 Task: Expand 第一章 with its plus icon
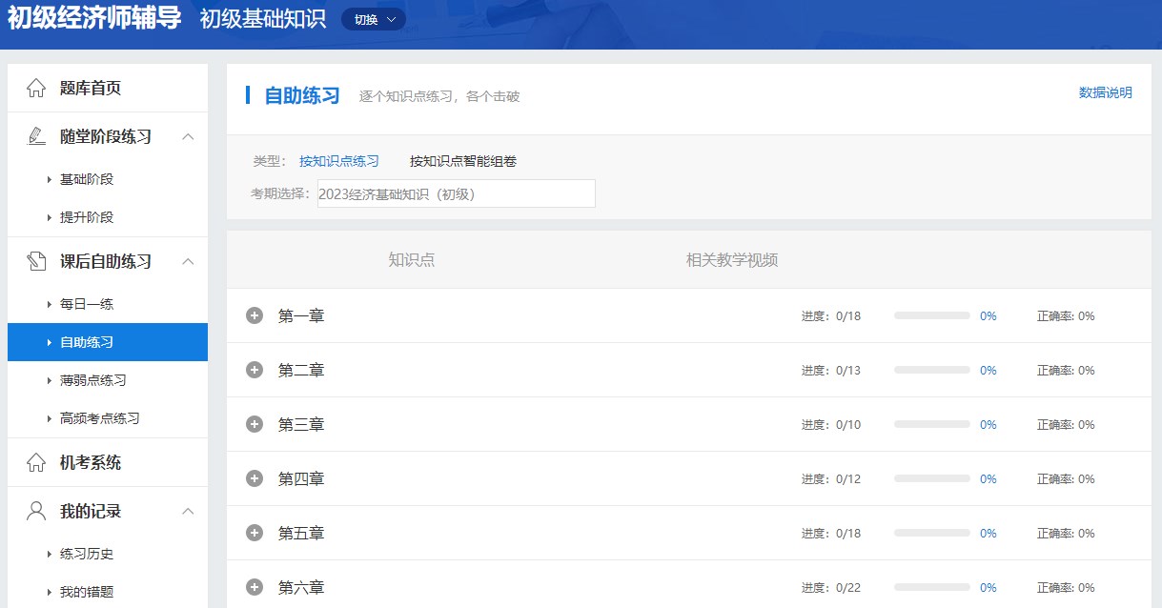(255, 315)
